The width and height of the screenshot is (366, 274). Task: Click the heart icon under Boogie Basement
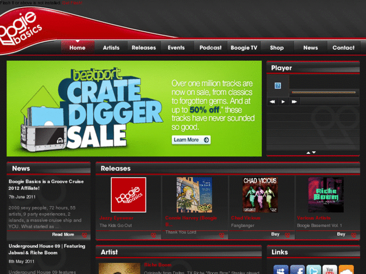coord(353,235)
